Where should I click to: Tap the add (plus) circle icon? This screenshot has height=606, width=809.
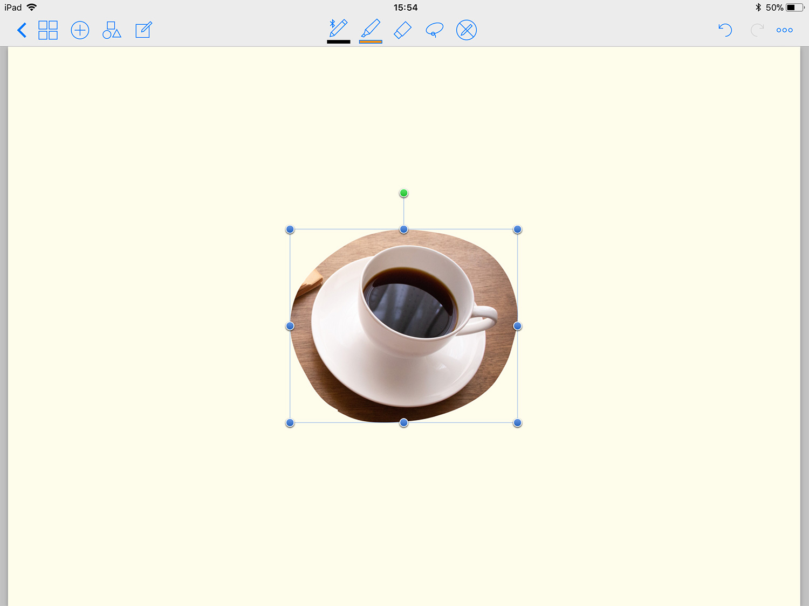(80, 30)
